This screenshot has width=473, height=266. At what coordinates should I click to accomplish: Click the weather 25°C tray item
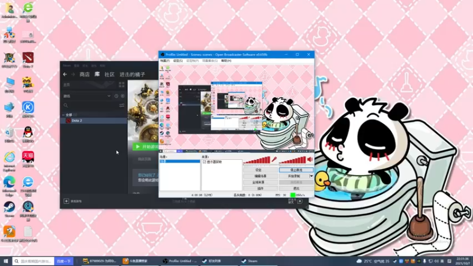click(373, 261)
